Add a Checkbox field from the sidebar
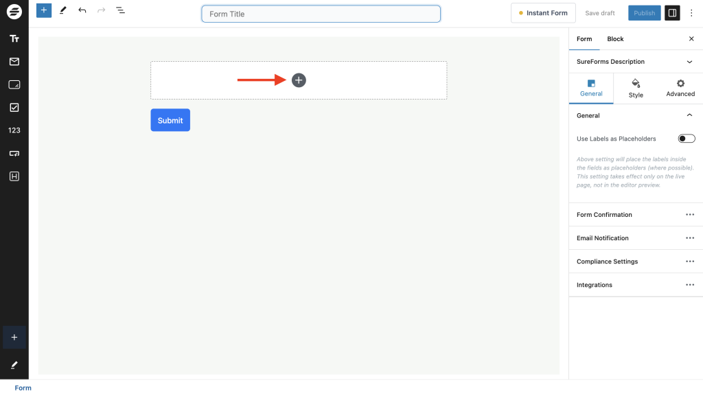 point(14,107)
